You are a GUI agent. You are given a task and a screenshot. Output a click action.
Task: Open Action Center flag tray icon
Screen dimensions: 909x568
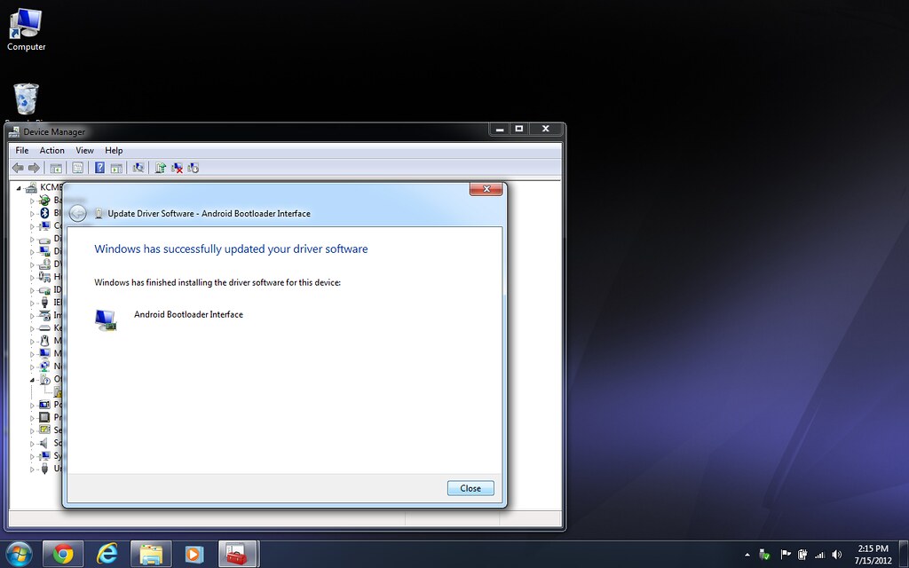pyautogui.click(x=786, y=555)
